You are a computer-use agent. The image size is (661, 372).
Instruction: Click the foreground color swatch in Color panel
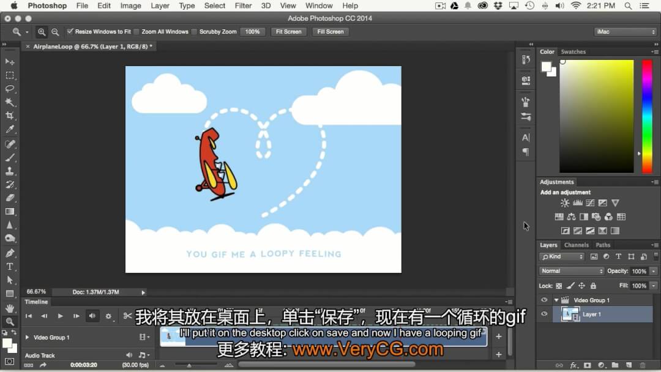pyautogui.click(x=547, y=67)
